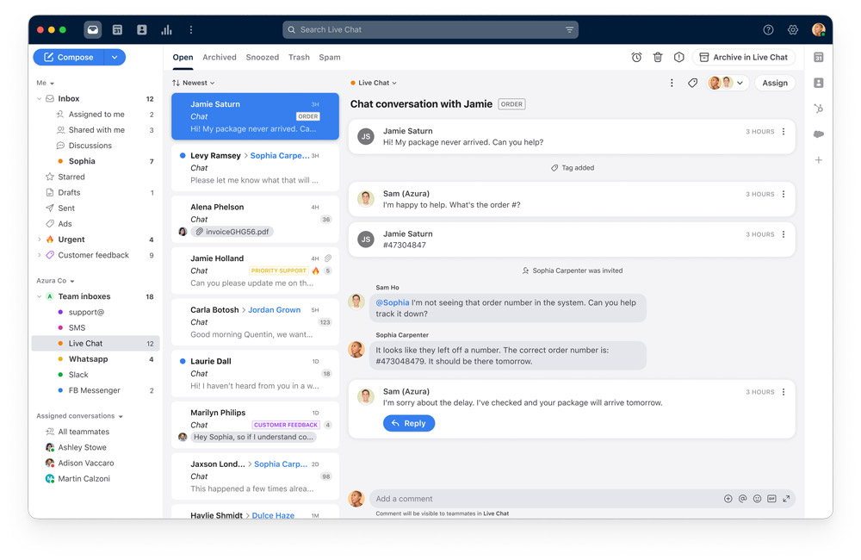Image resolution: width=861 pixels, height=560 pixels.
Task: Click the attachment plus icon in comment box
Action: [x=728, y=499]
